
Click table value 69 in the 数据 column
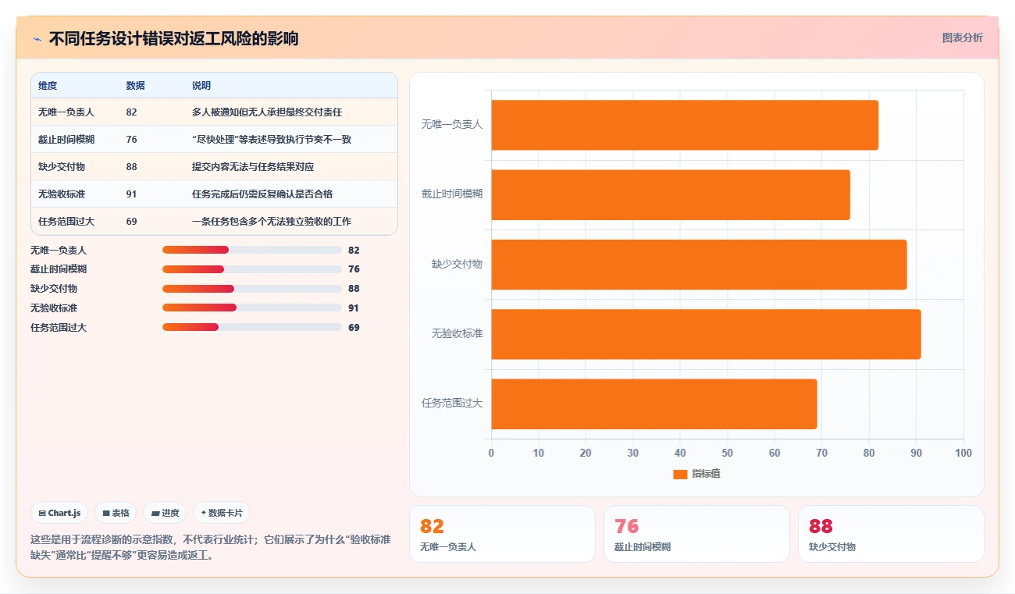131,222
